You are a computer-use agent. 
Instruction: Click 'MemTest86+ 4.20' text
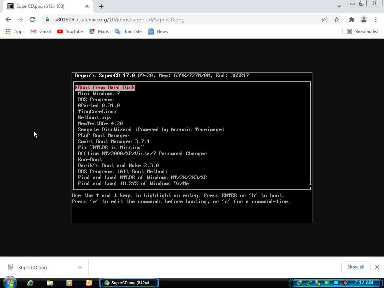pyautogui.click(x=100, y=123)
